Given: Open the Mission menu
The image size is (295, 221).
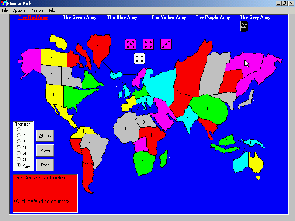Looking at the screenshot, I should (37, 10).
